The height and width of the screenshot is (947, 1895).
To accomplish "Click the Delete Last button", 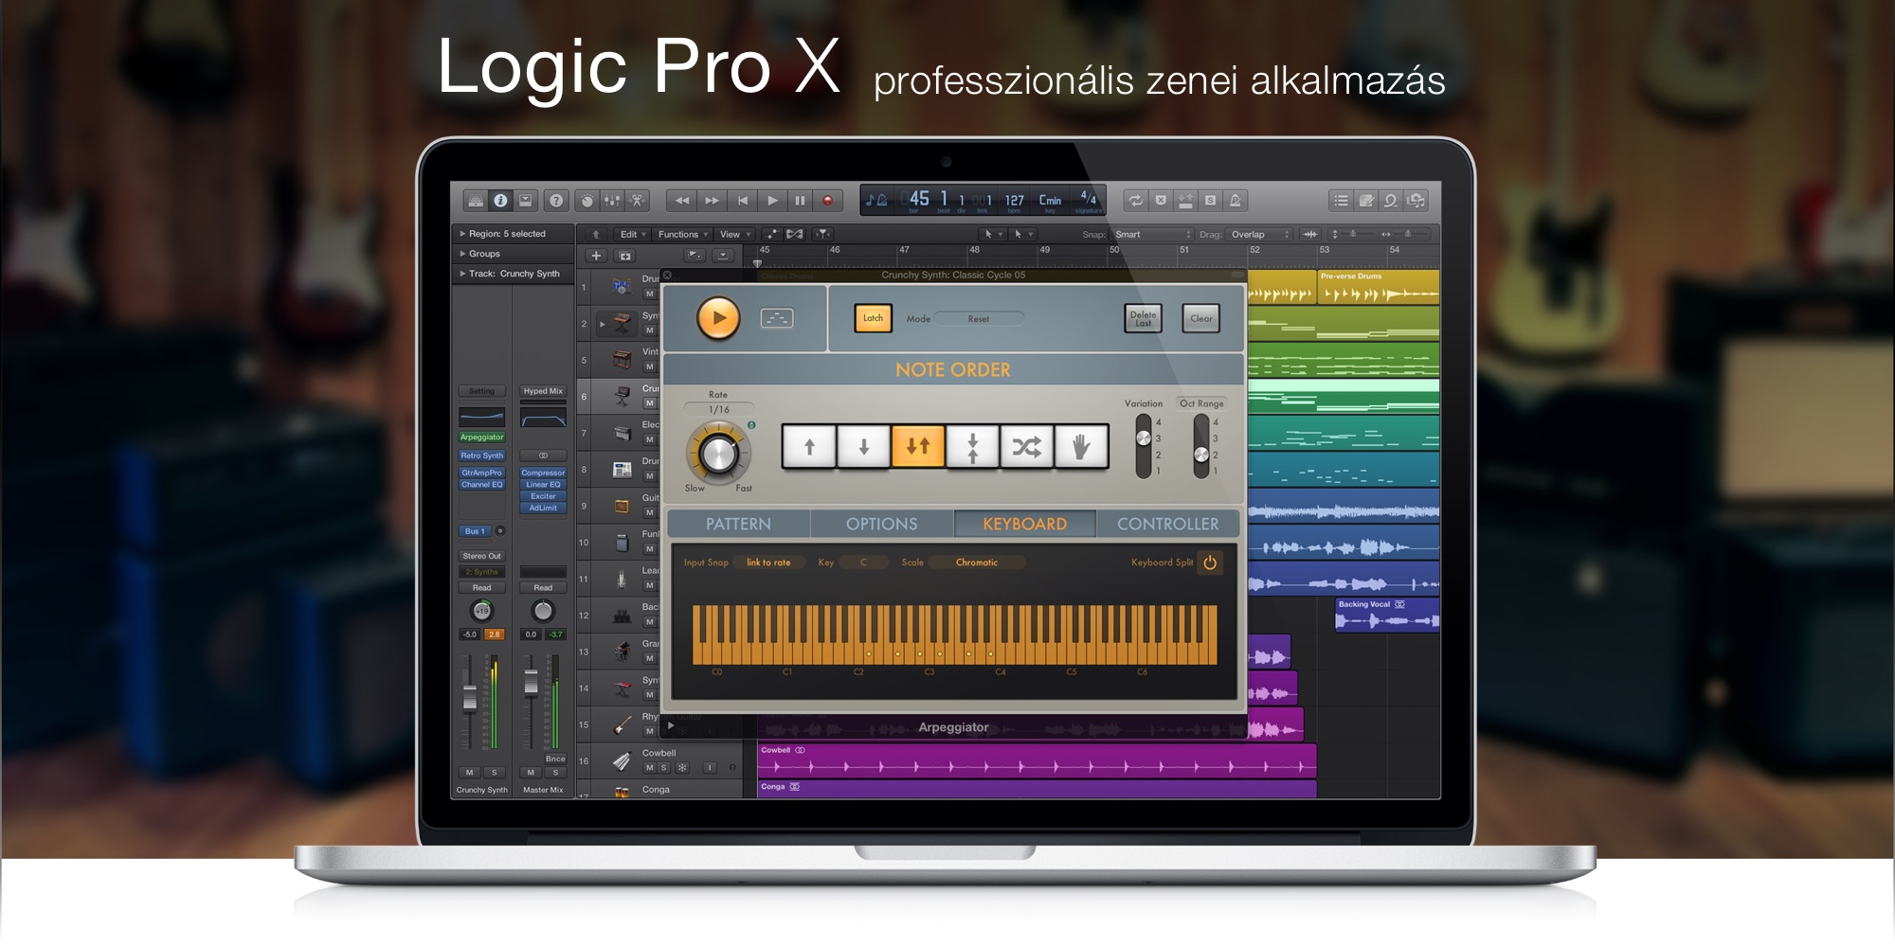I will [x=1143, y=318].
